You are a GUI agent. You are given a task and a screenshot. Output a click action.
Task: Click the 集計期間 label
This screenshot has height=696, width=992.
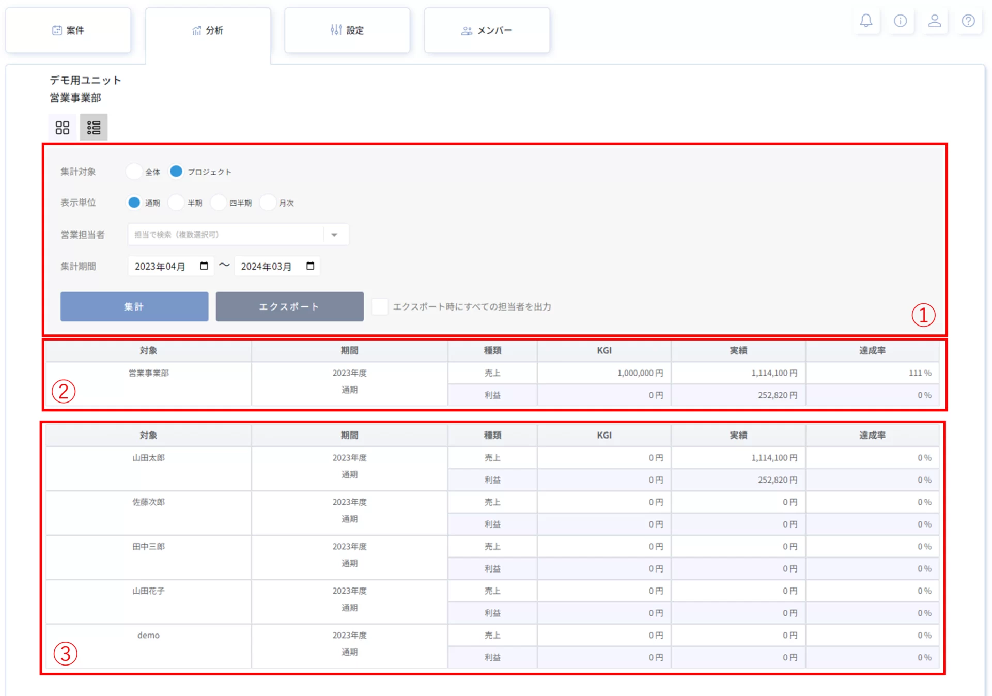click(78, 267)
